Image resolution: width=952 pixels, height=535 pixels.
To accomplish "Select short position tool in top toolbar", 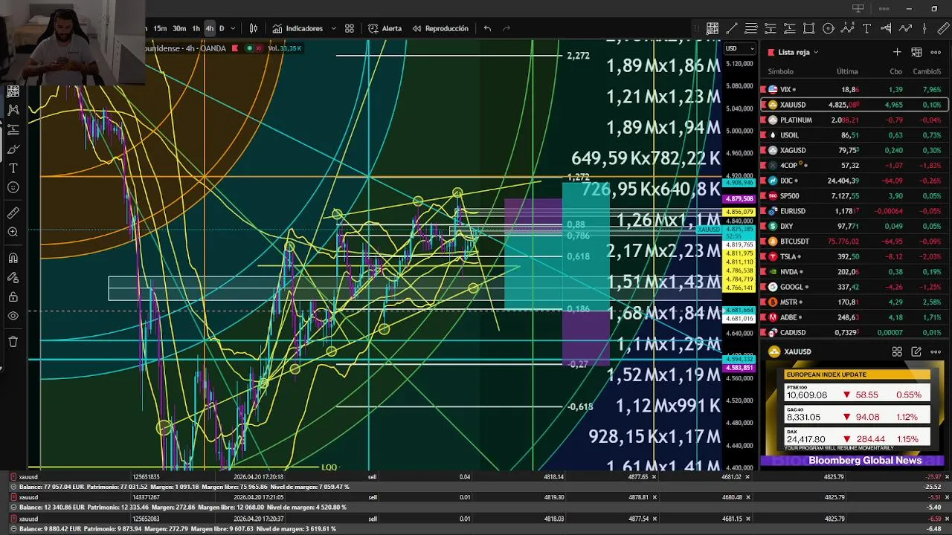I will [x=771, y=28].
